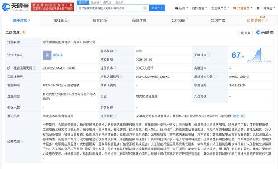This screenshot has width=278, height=169.
Task: Click the help icon next to 纳税人识别号
Action: pos(122,76)
